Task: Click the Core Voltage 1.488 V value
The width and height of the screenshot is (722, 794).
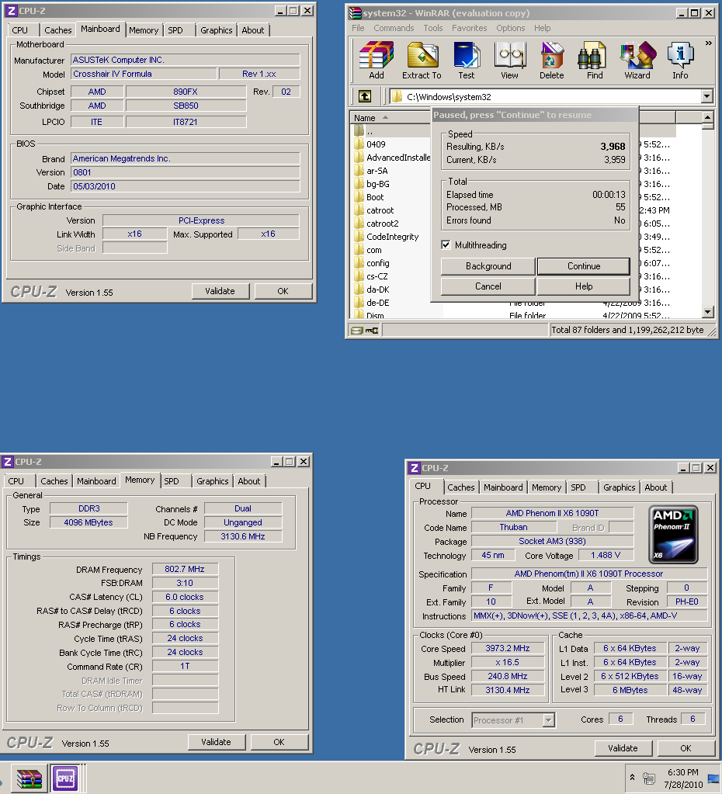Action: [606, 555]
